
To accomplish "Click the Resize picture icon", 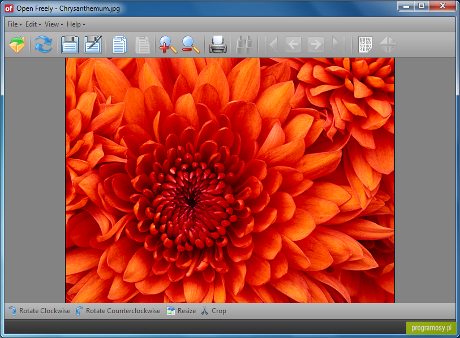I will click(x=171, y=311).
